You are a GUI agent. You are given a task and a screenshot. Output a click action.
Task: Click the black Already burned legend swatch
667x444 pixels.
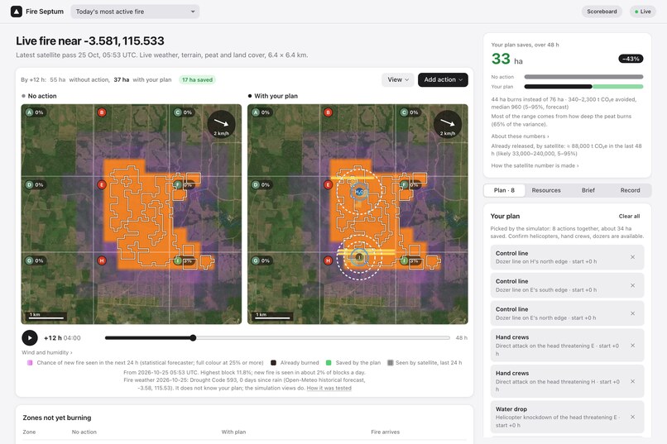coord(273,363)
